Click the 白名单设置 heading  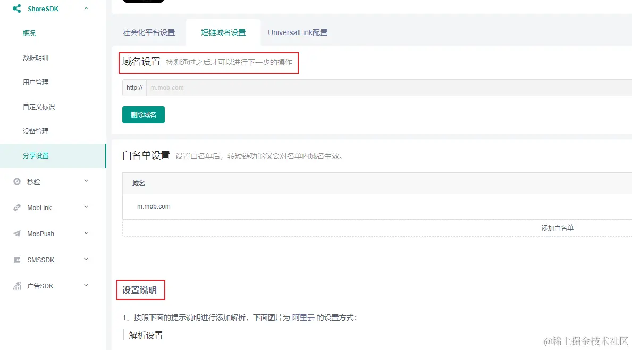click(x=146, y=155)
